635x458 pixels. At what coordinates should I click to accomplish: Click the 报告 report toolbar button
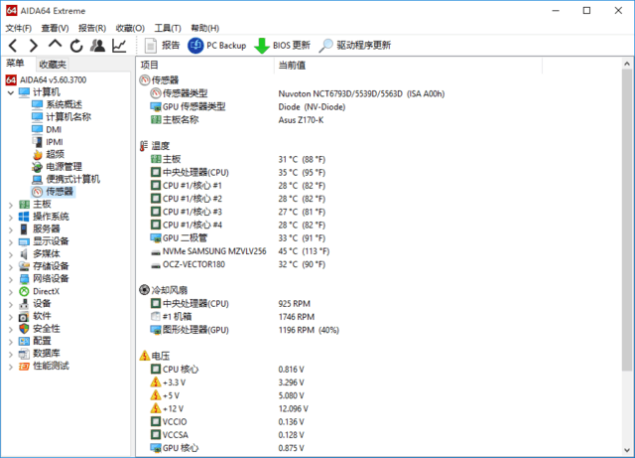point(162,45)
